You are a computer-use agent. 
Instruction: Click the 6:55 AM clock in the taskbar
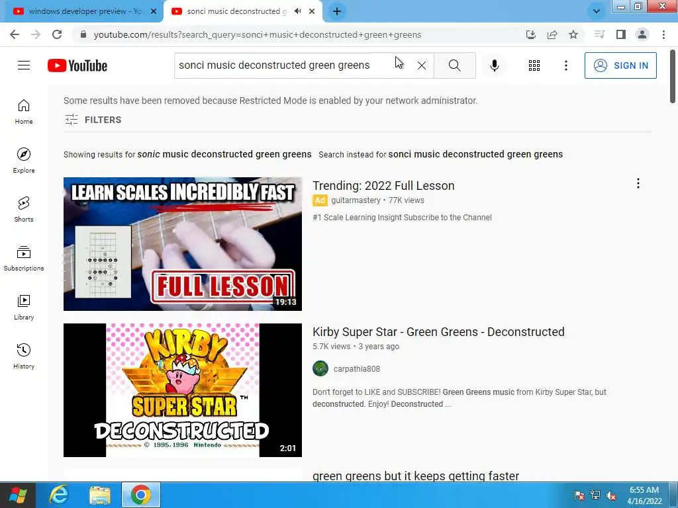[x=644, y=490]
